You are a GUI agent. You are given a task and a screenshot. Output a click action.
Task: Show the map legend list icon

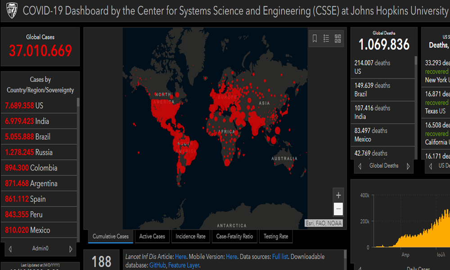pos(326,39)
